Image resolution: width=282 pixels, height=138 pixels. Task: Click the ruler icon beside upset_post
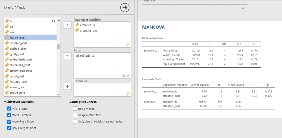click(7, 76)
